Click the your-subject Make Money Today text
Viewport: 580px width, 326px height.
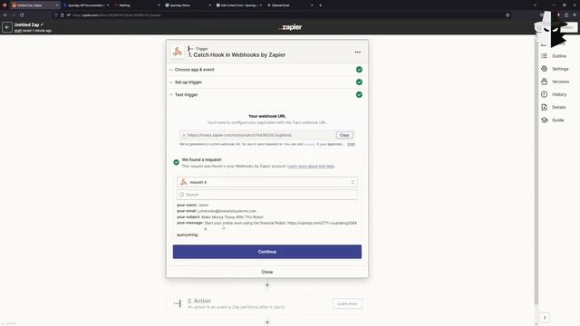232,217
